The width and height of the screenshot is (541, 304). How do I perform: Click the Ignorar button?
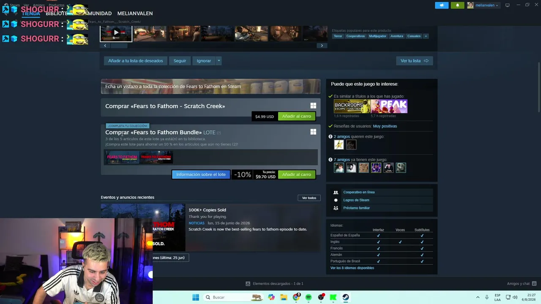204,61
